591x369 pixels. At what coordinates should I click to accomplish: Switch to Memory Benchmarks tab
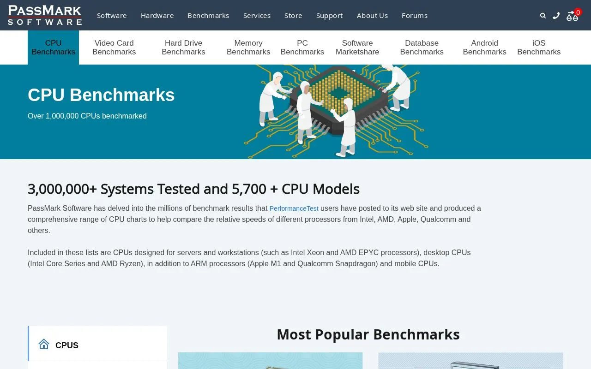point(248,48)
